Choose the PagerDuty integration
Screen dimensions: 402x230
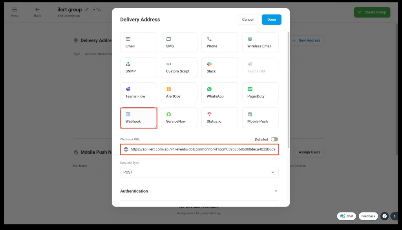pyautogui.click(x=260, y=92)
